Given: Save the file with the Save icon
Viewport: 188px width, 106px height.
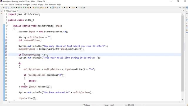Looking at the screenshot, I should (6, 8).
